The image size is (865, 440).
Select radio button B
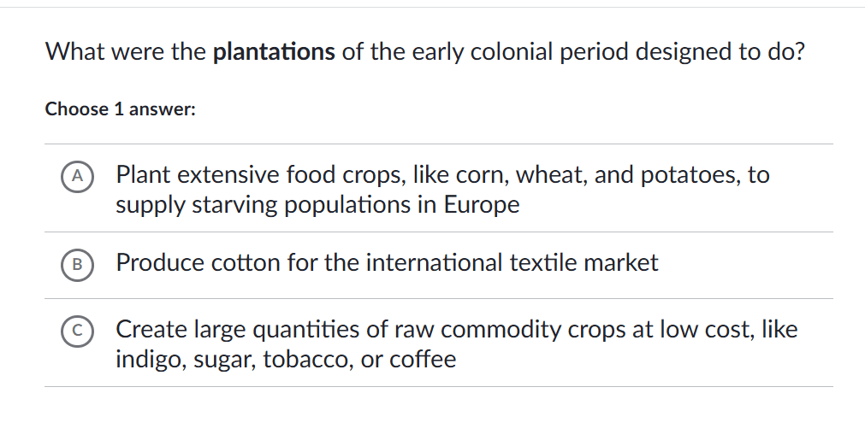coord(77,265)
